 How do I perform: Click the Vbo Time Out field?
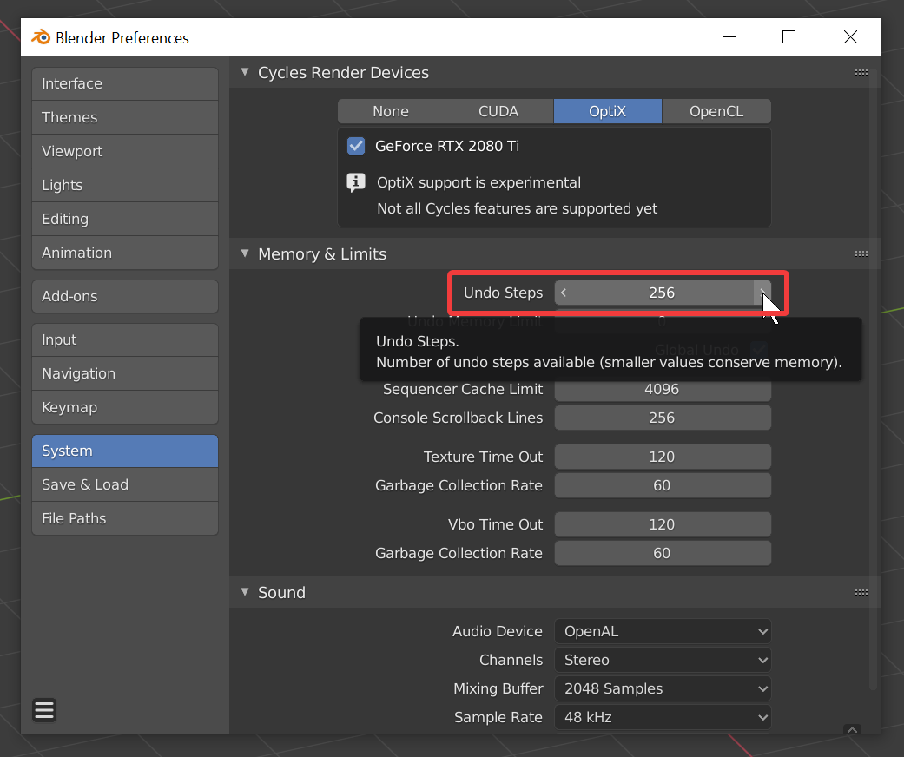[x=663, y=524]
